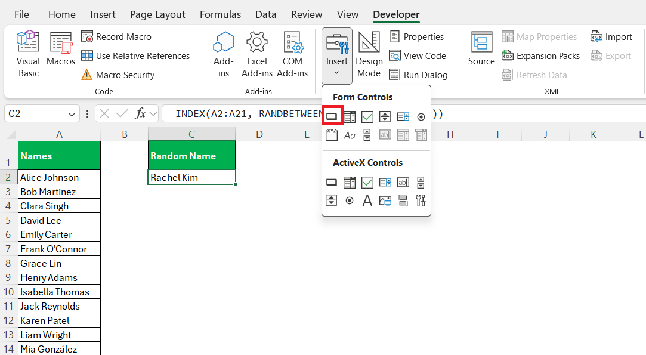This screenshot has width=646, height=355.
Task: Click Record Macro
Action: pos(116,37)
